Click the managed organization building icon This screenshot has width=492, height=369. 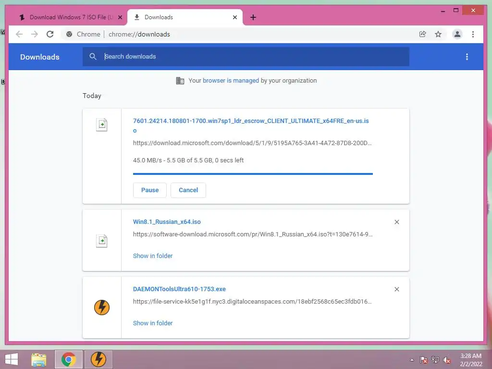tap(180, 81)
